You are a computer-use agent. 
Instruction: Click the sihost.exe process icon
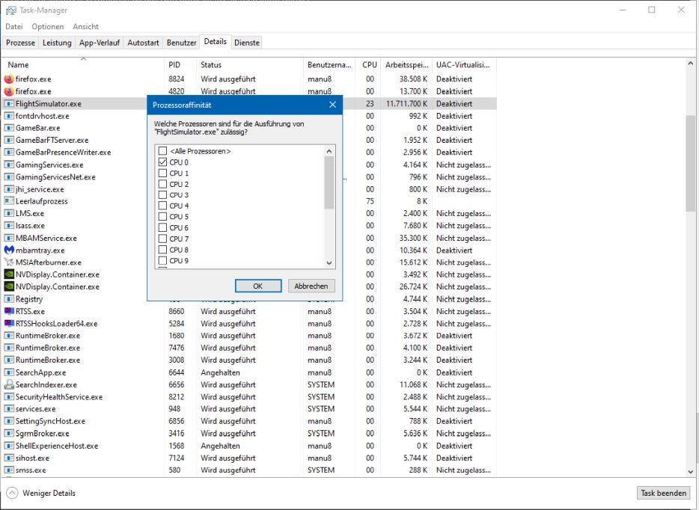pos(9,458)
